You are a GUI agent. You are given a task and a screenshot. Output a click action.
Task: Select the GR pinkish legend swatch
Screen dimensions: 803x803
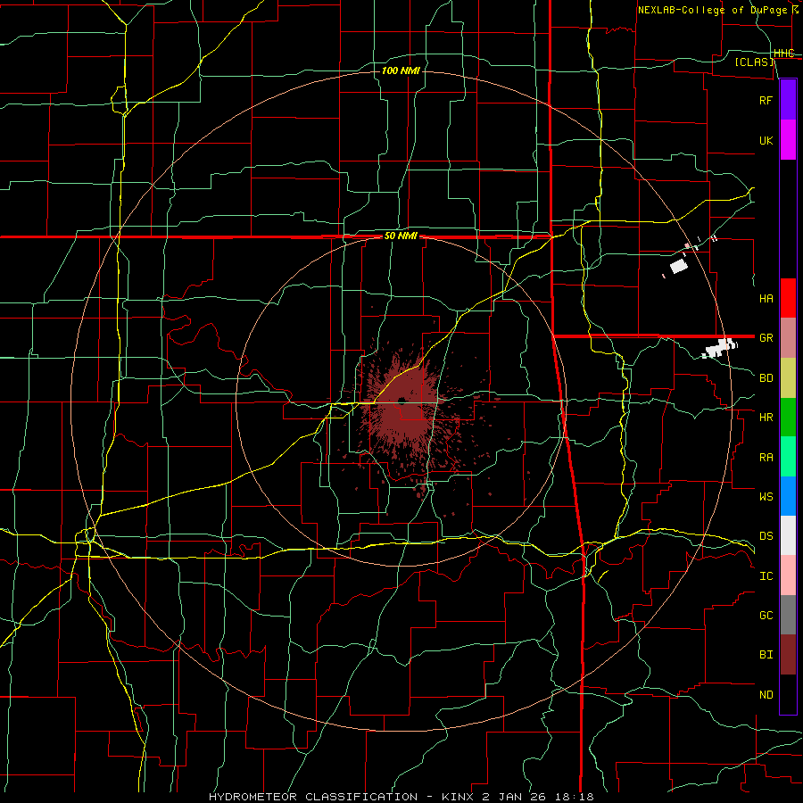(x=788, y=337)
